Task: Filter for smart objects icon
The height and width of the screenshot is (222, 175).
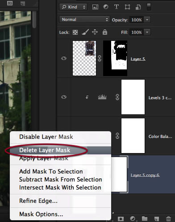Action: [x=138, y=7]
